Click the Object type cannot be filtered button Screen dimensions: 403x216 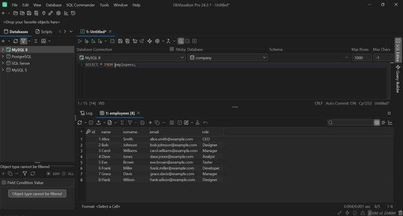click(x=37, y=194)
